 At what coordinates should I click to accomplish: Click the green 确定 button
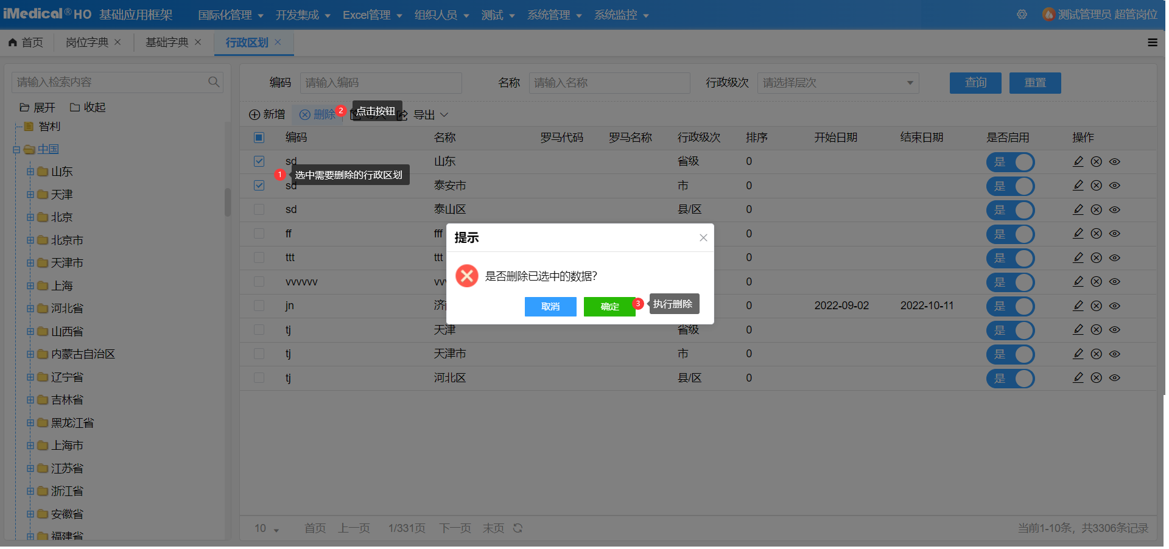click(x=609, y=307)
